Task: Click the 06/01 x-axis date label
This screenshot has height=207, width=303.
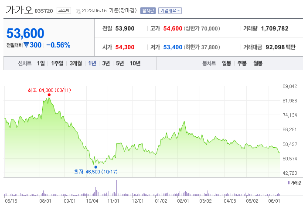Action: click(x=274, y=201)
